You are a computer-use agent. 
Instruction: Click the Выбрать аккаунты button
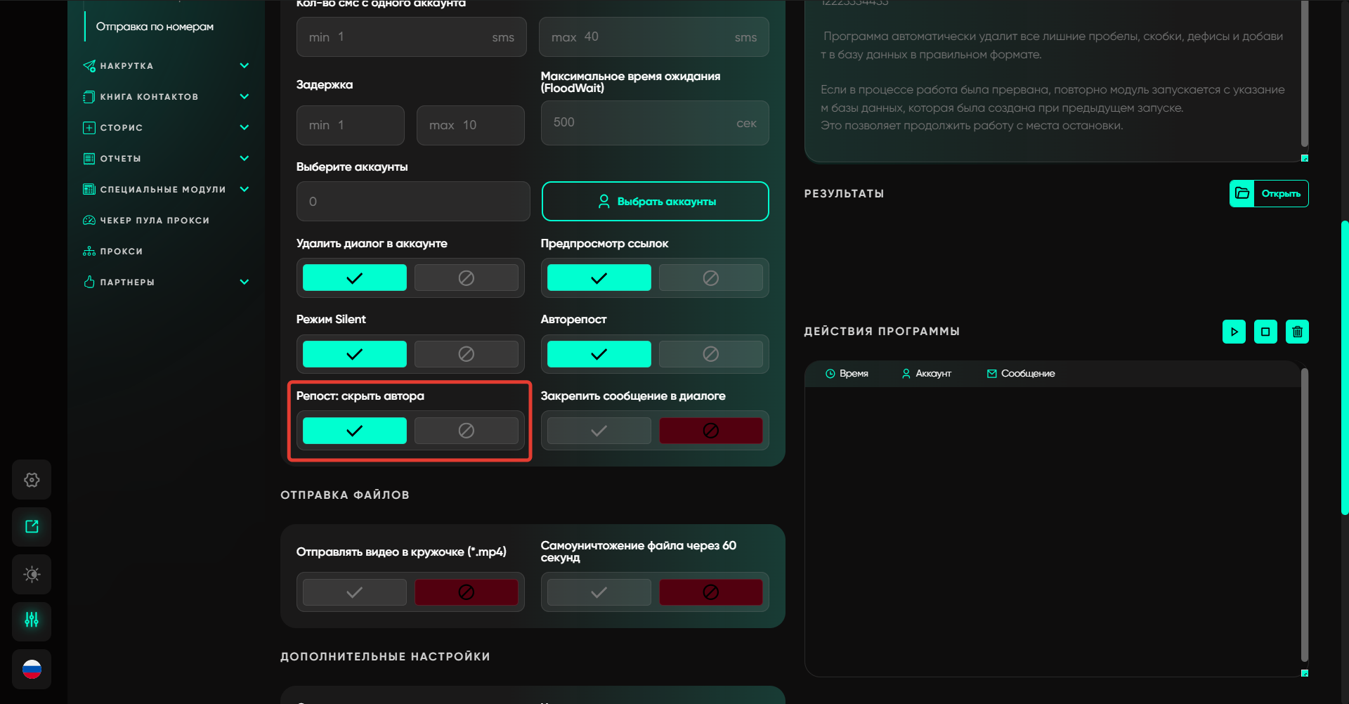point(655,202)
